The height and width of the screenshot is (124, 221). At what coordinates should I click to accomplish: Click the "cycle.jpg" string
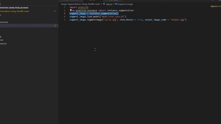point(110,20)
